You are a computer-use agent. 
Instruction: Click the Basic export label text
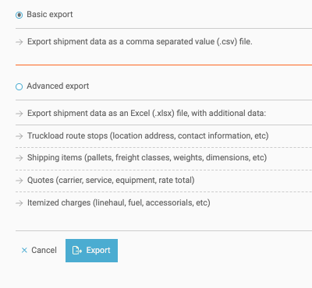pyautogui.click(x=50, y=15)
